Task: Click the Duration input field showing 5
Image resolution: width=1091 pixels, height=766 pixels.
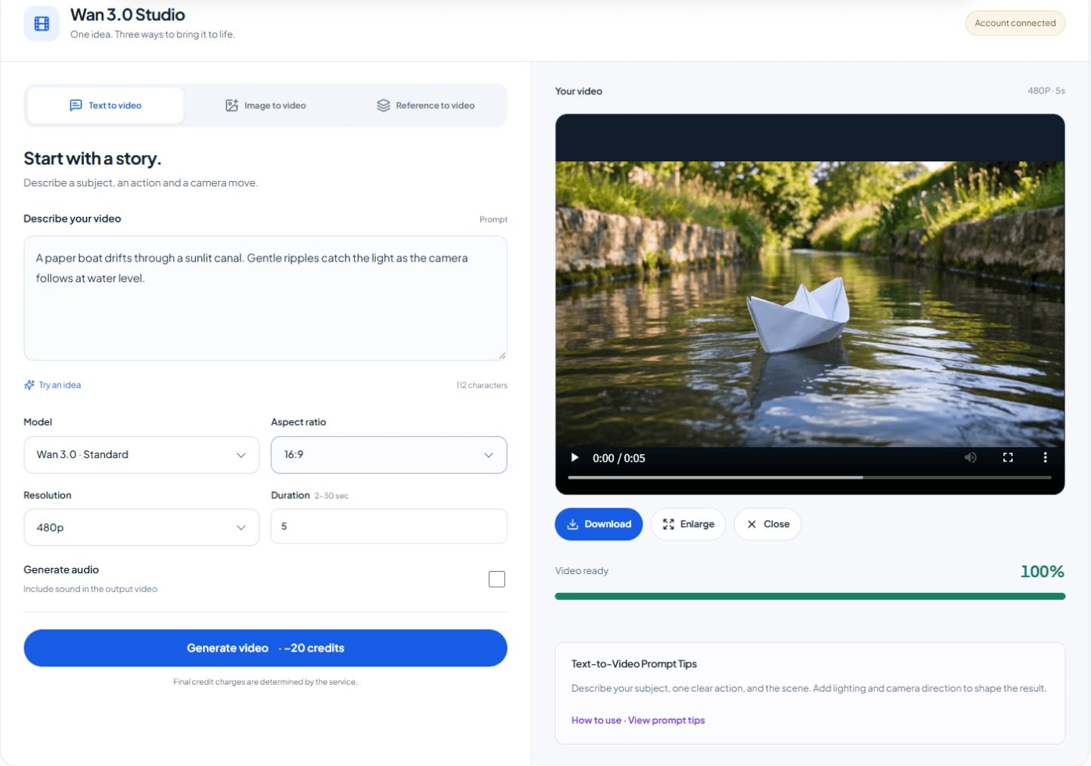Action: pos(389,526)
